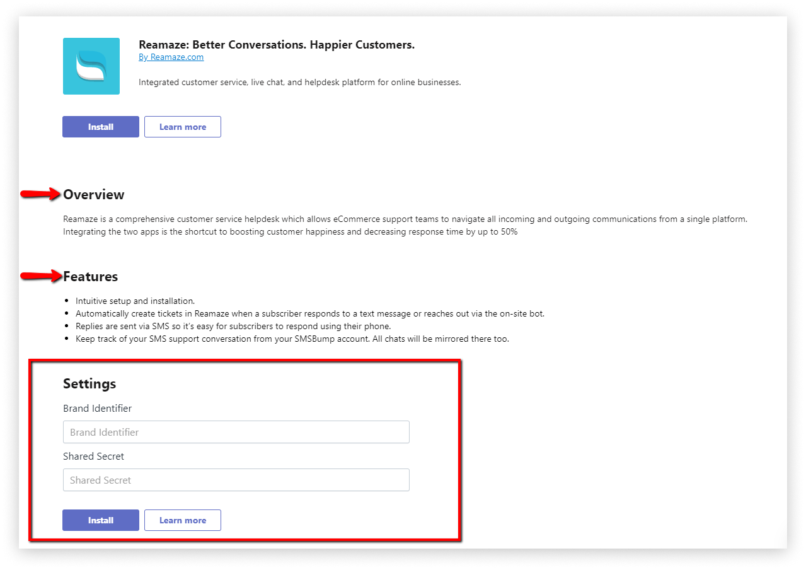Viewport: 806px width, 570px height.
Task: Click the Automatically create tickets bullet item
Action: click(310, 313)
